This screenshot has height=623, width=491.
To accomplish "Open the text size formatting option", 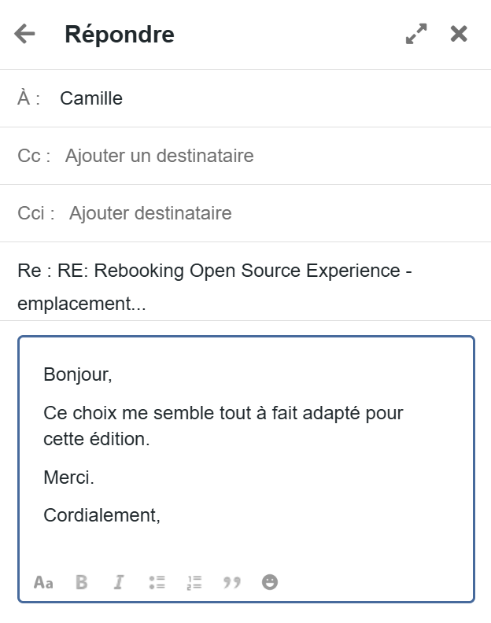I will click(43, 583).
